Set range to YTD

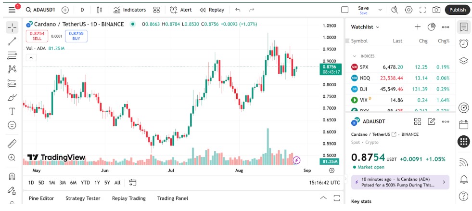(85, 183)
